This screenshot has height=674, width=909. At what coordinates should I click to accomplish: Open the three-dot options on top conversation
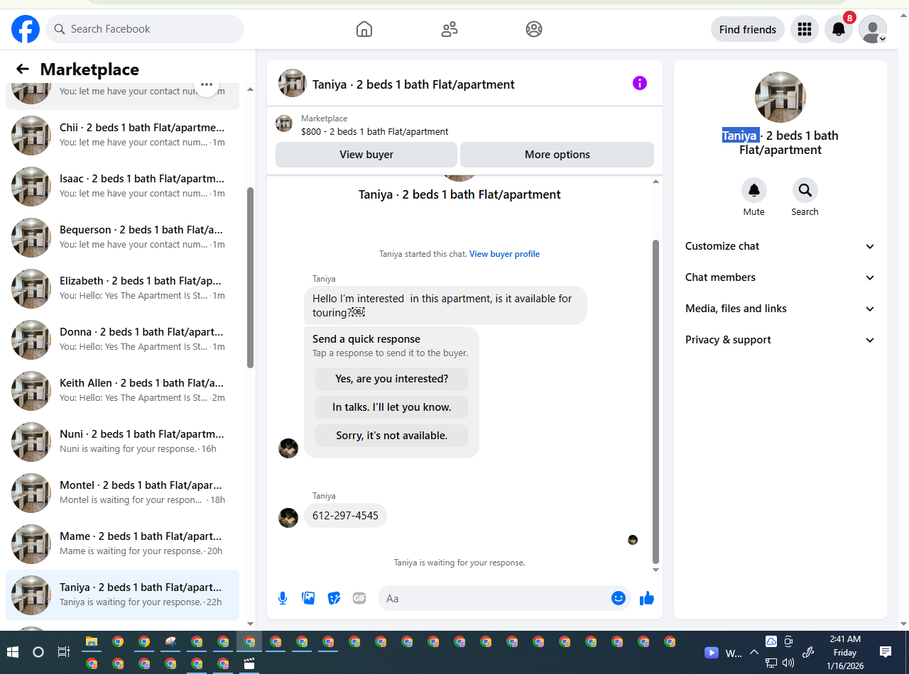pos(207,85)
